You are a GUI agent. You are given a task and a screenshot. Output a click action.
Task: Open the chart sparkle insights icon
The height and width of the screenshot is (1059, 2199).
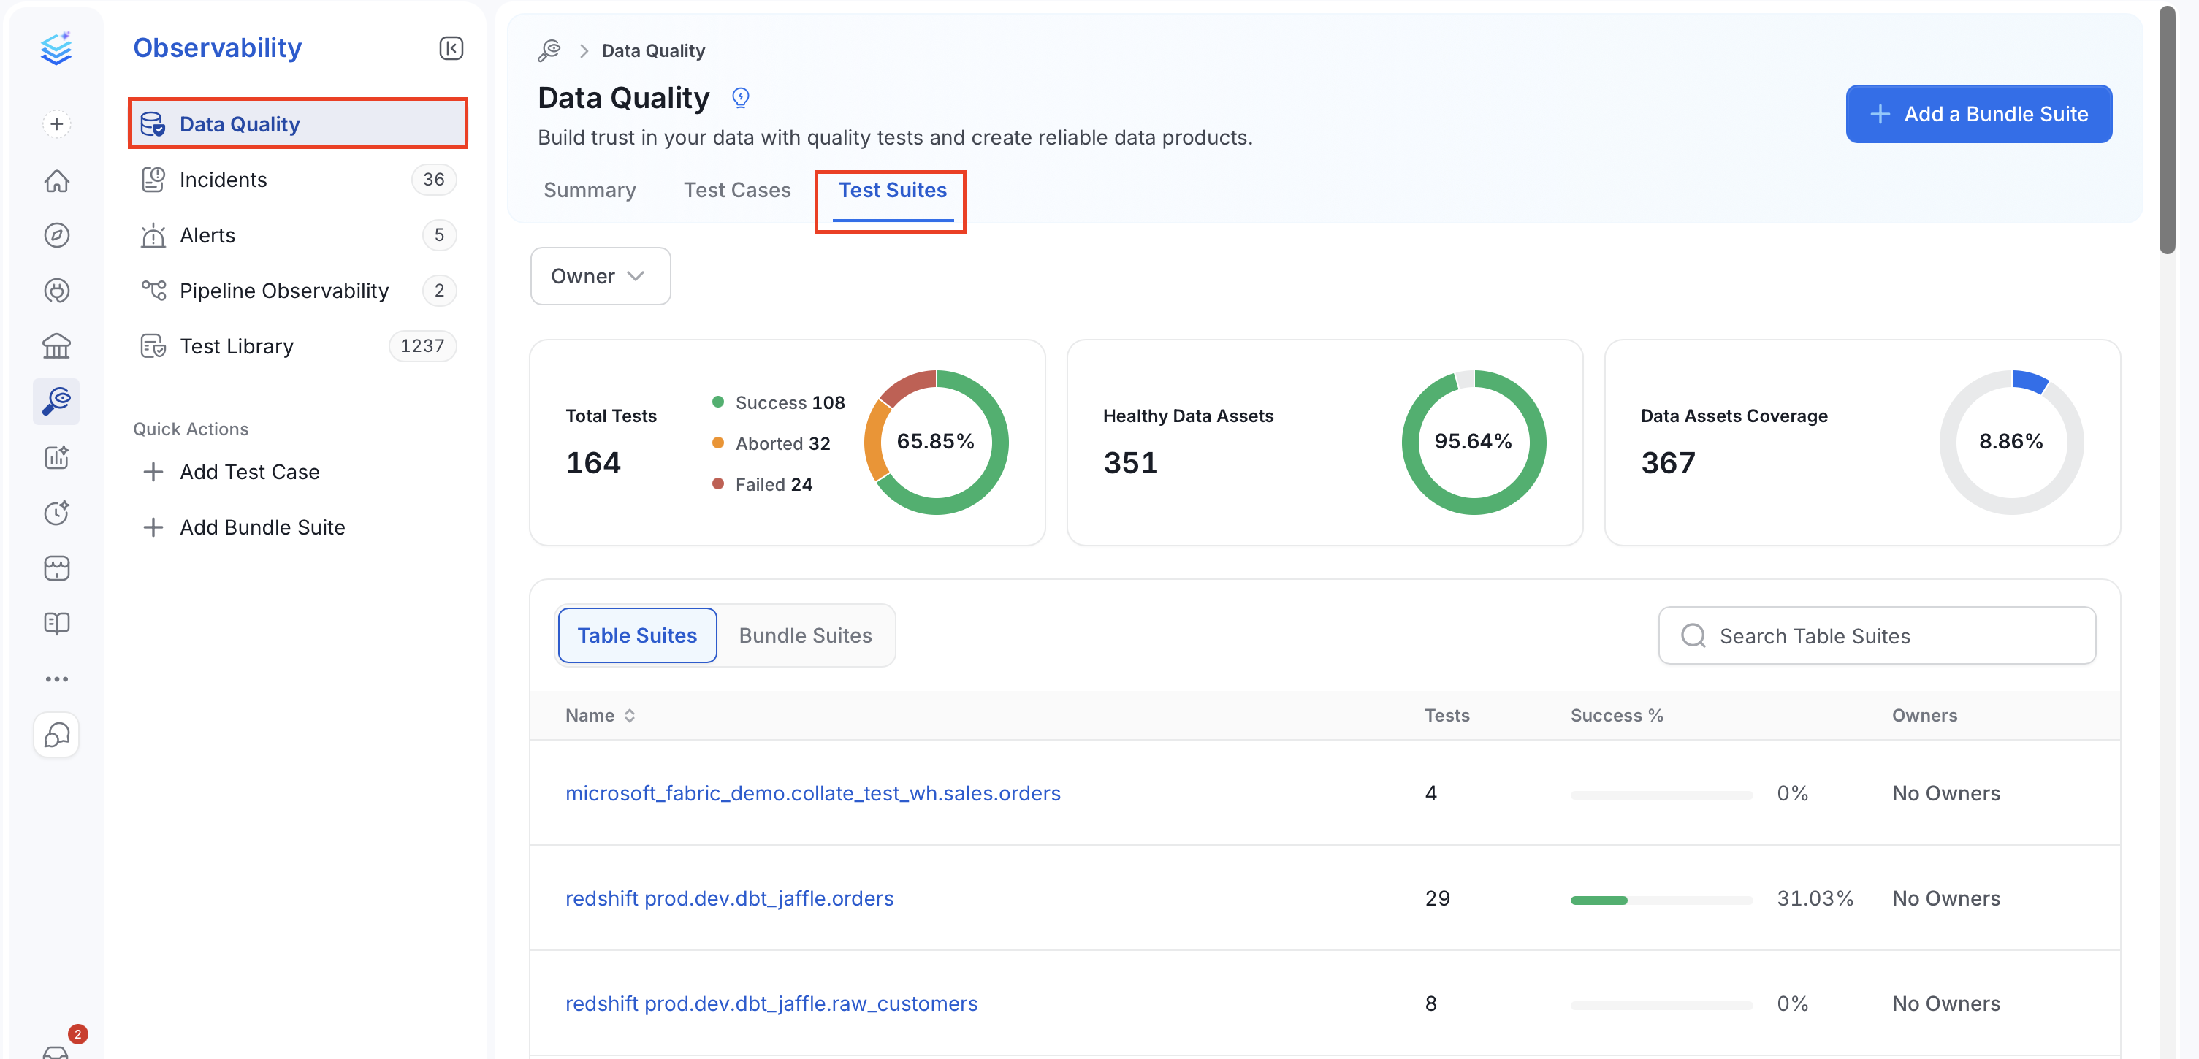(x=56, y=457)
